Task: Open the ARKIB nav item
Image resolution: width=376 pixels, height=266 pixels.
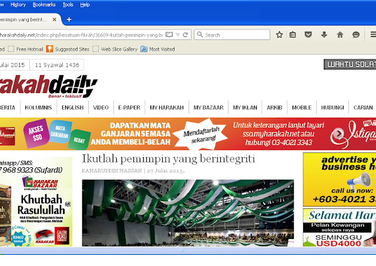Action: point(274,108)
